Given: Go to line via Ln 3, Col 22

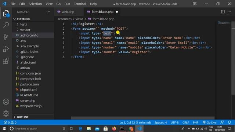Looking at the screenshot, I should coord(135,122).
